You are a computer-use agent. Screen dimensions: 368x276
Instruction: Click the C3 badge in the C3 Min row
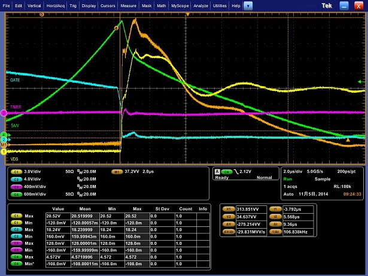pyautogui.click(x=16, y=250)
